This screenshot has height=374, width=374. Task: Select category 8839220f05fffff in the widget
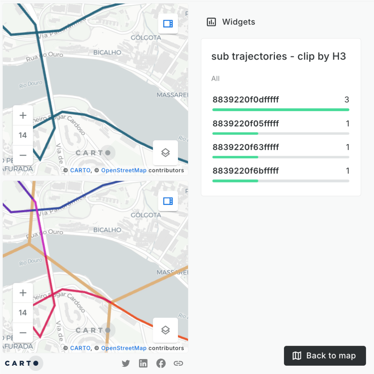point(281,127)
